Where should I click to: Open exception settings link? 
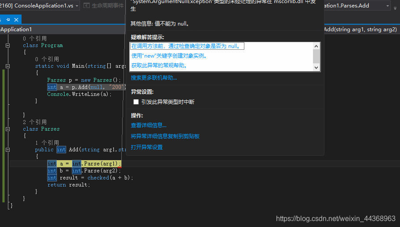tap(147, 147)
